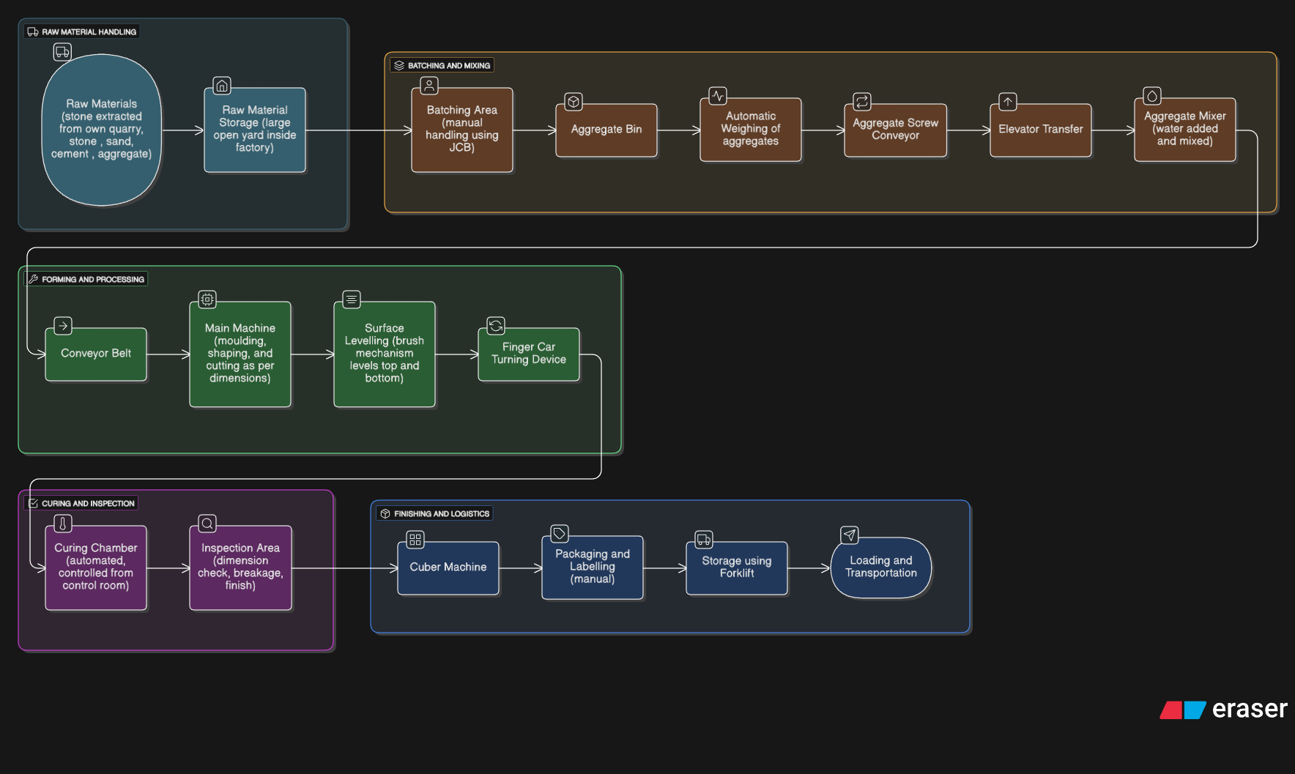Click the BATCHING AND MIXING group title

[449, 65]
